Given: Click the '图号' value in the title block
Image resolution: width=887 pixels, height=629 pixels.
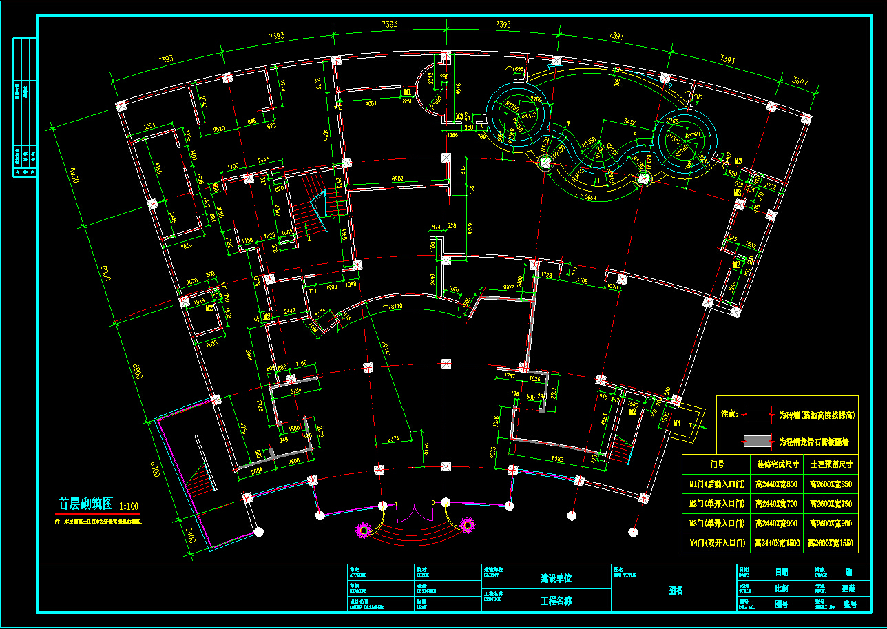Looking at the screenshot, I should [782, 604].
